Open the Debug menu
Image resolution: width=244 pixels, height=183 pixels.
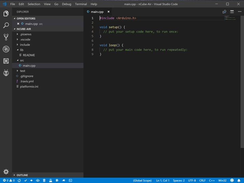pyautogui.click(x=67, y=4)
